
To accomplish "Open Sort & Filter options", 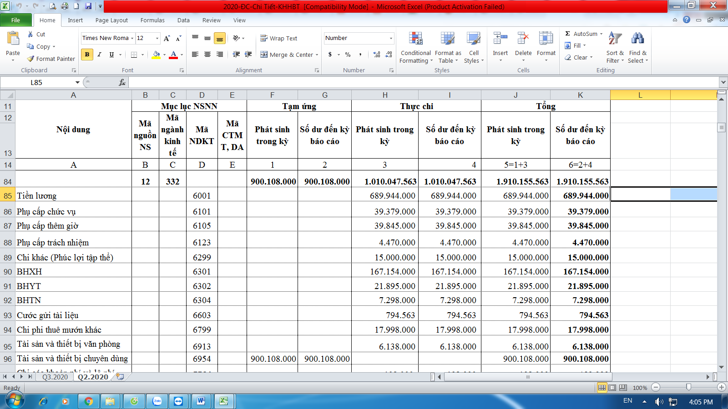I will 615,47.
